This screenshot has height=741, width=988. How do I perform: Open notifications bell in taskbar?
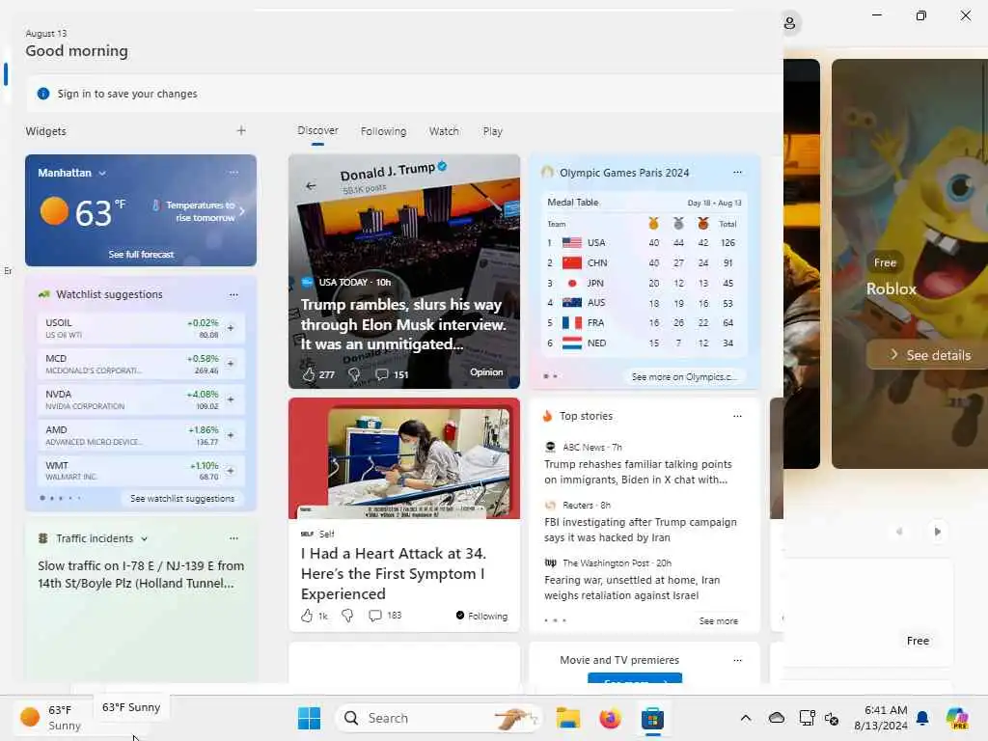pos(922,718)
